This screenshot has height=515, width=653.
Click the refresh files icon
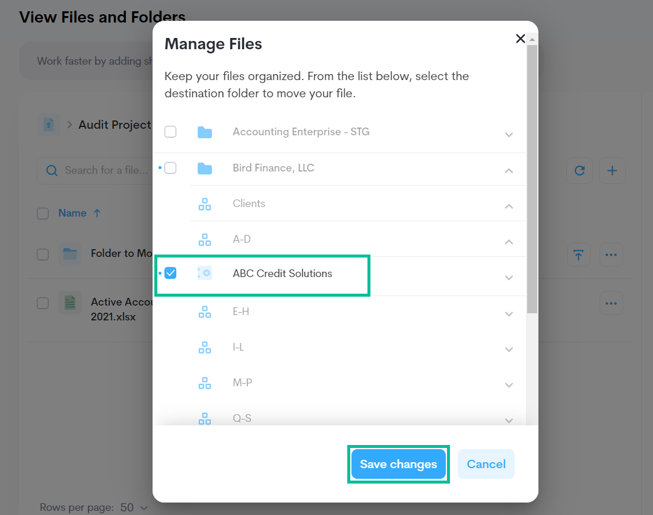(579, 170)
